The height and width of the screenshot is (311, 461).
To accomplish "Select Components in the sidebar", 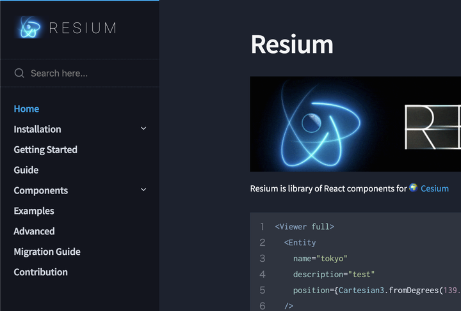I will coord(40,190).
